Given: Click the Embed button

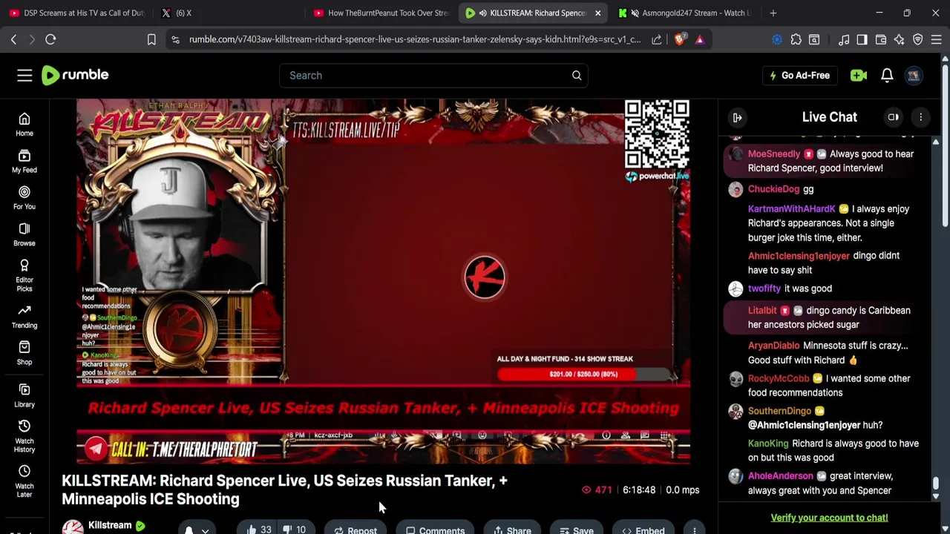Looking at the screenshot, I should click(643, 529).
